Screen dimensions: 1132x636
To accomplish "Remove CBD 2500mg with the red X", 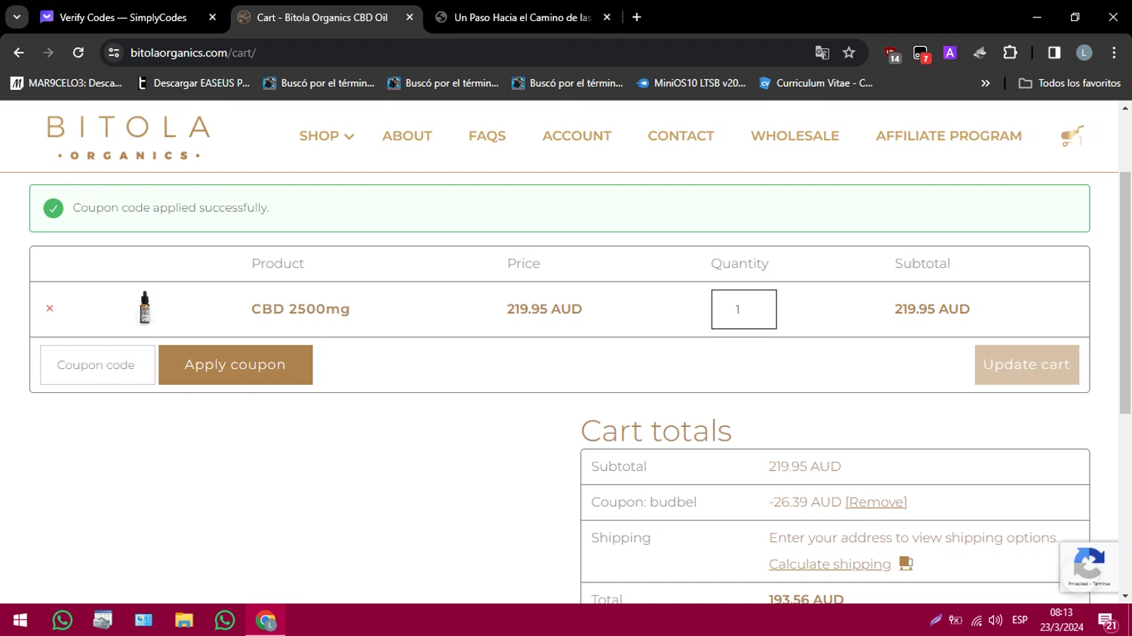I will [x=50, y=309].
